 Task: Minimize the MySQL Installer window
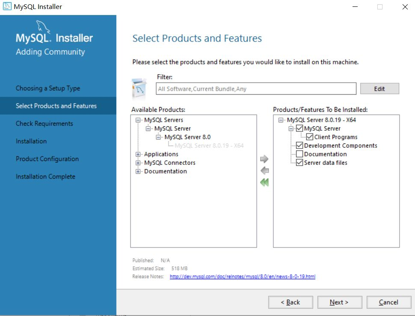click(355, 6)
